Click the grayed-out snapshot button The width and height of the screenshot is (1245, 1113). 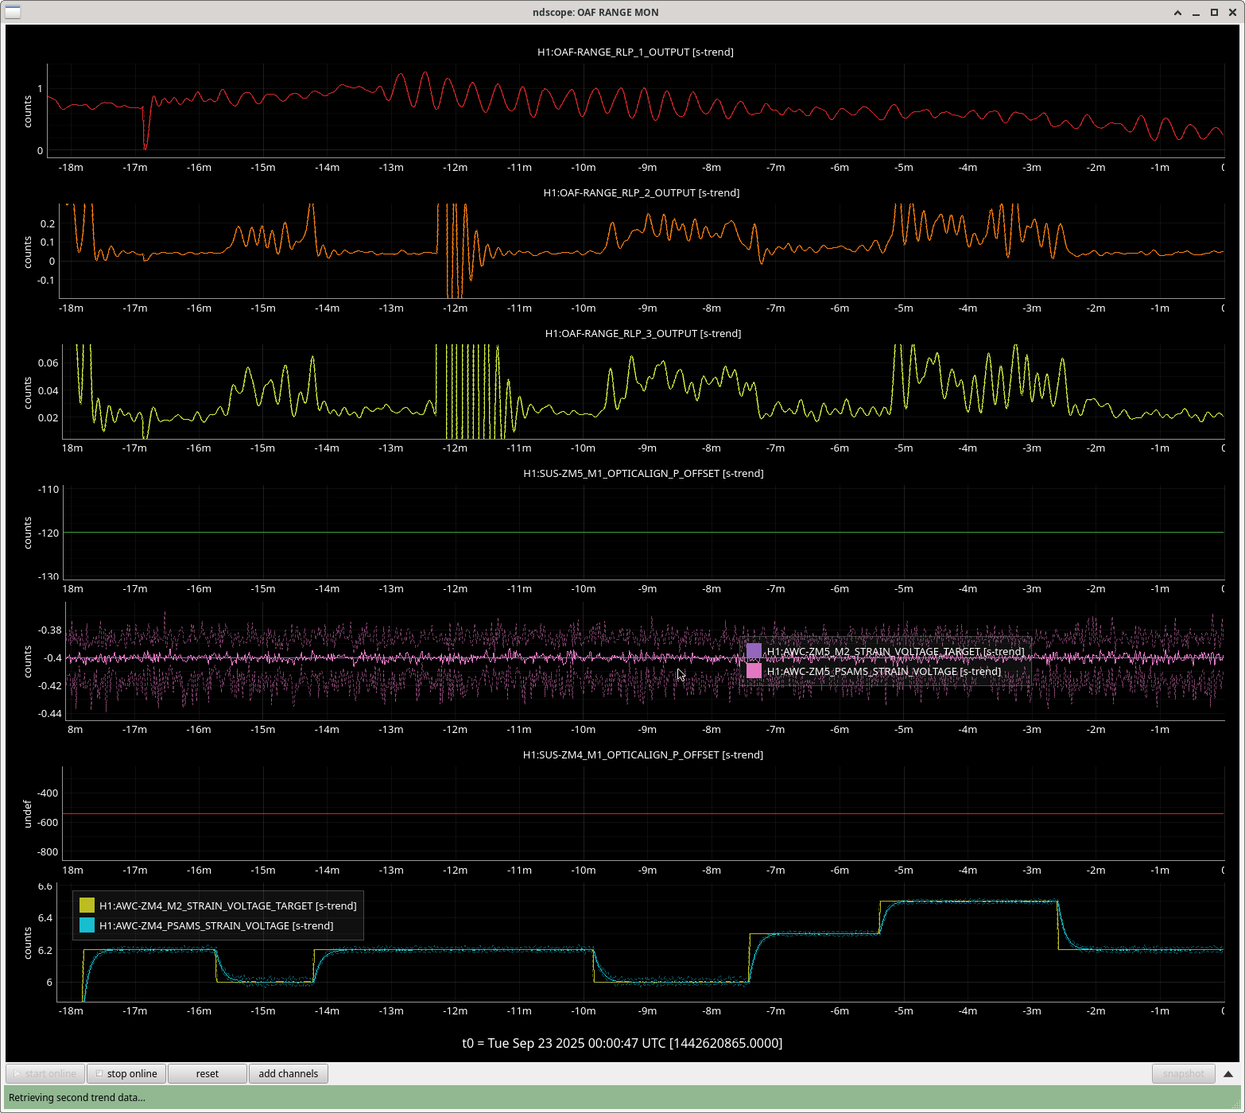1183,1073
